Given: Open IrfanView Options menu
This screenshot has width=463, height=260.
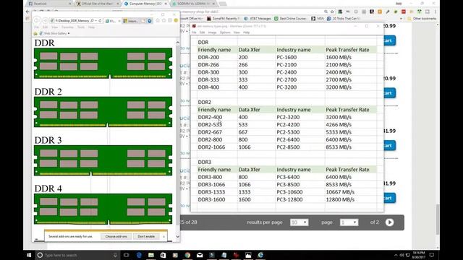Looking at the screenshot, I should [x=225, y=32].
